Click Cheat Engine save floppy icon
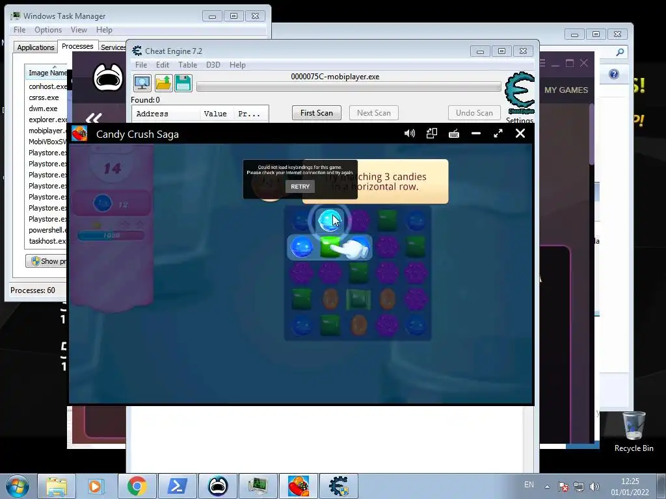 pyautogui.click(x=183, y=83)
